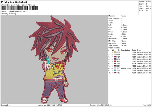Click the yellow color swatch in stop 1
Image resolution: width=152 pixels, height=107 pixels.
[115, 52]
